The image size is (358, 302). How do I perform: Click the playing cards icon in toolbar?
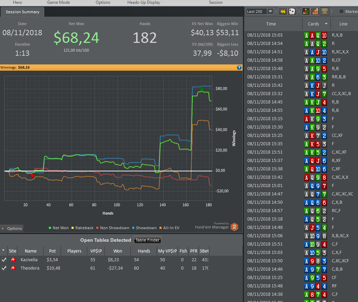tap(292, 11)
